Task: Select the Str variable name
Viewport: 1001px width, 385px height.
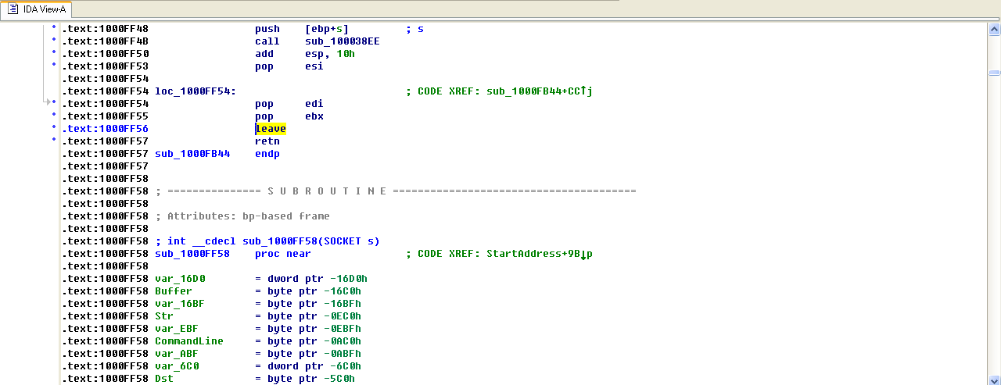Action: [x=164, y=316]
